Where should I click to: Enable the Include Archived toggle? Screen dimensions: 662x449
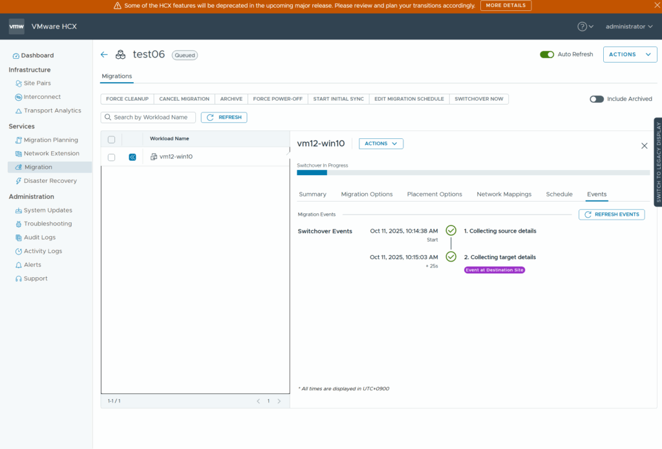(596, 99)
